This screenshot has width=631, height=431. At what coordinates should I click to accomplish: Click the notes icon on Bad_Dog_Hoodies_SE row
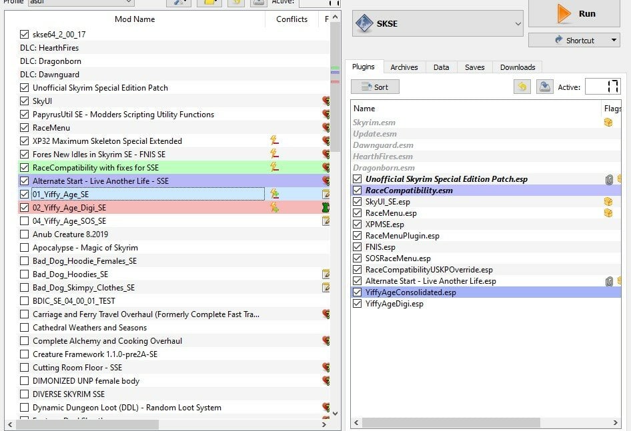326,274
